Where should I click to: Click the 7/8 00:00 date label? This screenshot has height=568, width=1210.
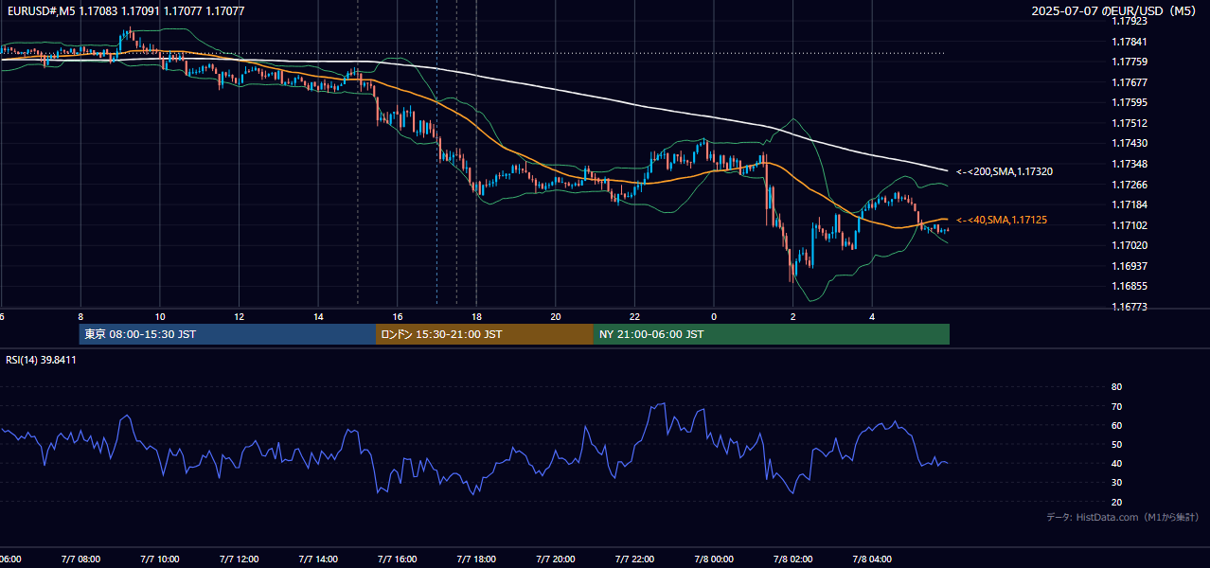coord(714,559)
